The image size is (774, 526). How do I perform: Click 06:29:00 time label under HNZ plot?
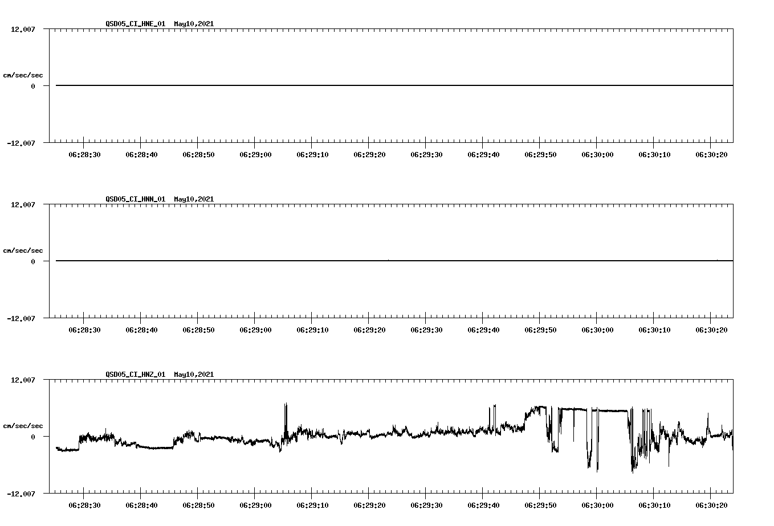tap(255, 505)
